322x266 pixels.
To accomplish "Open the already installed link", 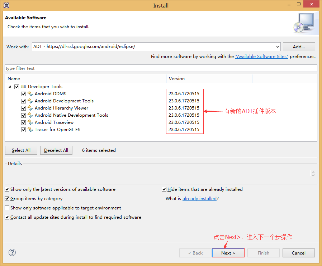I will point(200,199).
